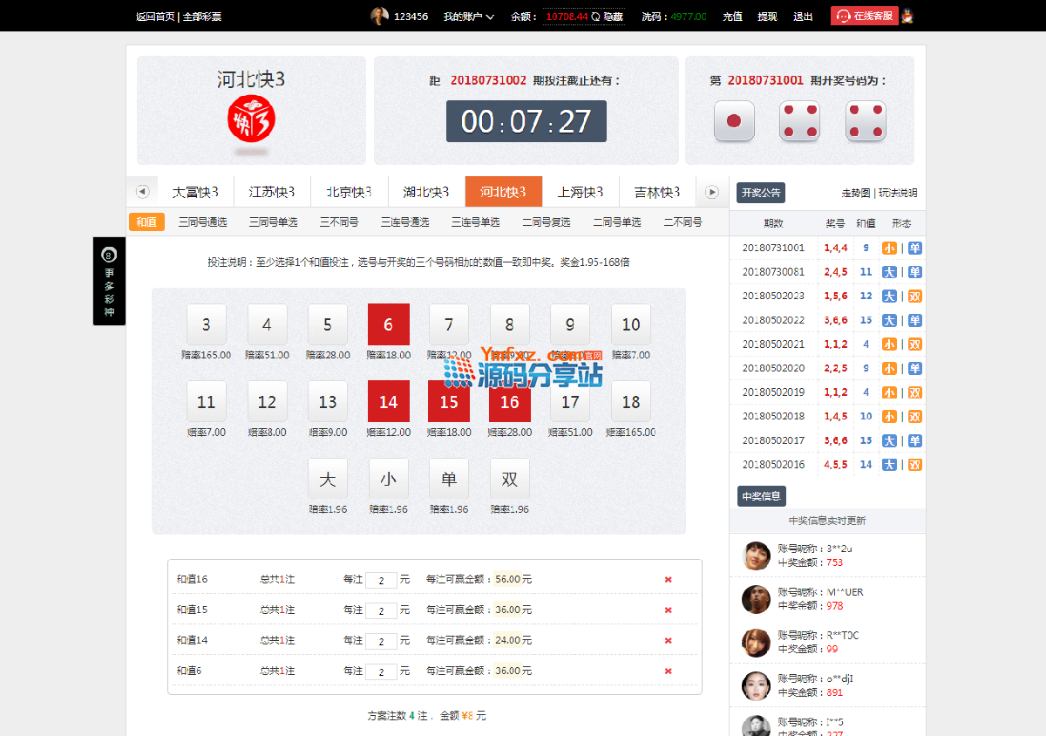Image resolution: width=1046 pixels, height=736 pixels.
Task: Click the bet amount field for 和值15
Action: click(x=381, y=610)
